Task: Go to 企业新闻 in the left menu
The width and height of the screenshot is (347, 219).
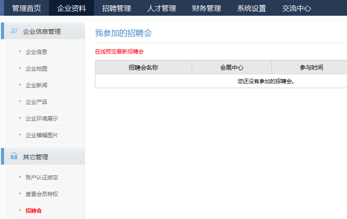Action: pos(36,85)
